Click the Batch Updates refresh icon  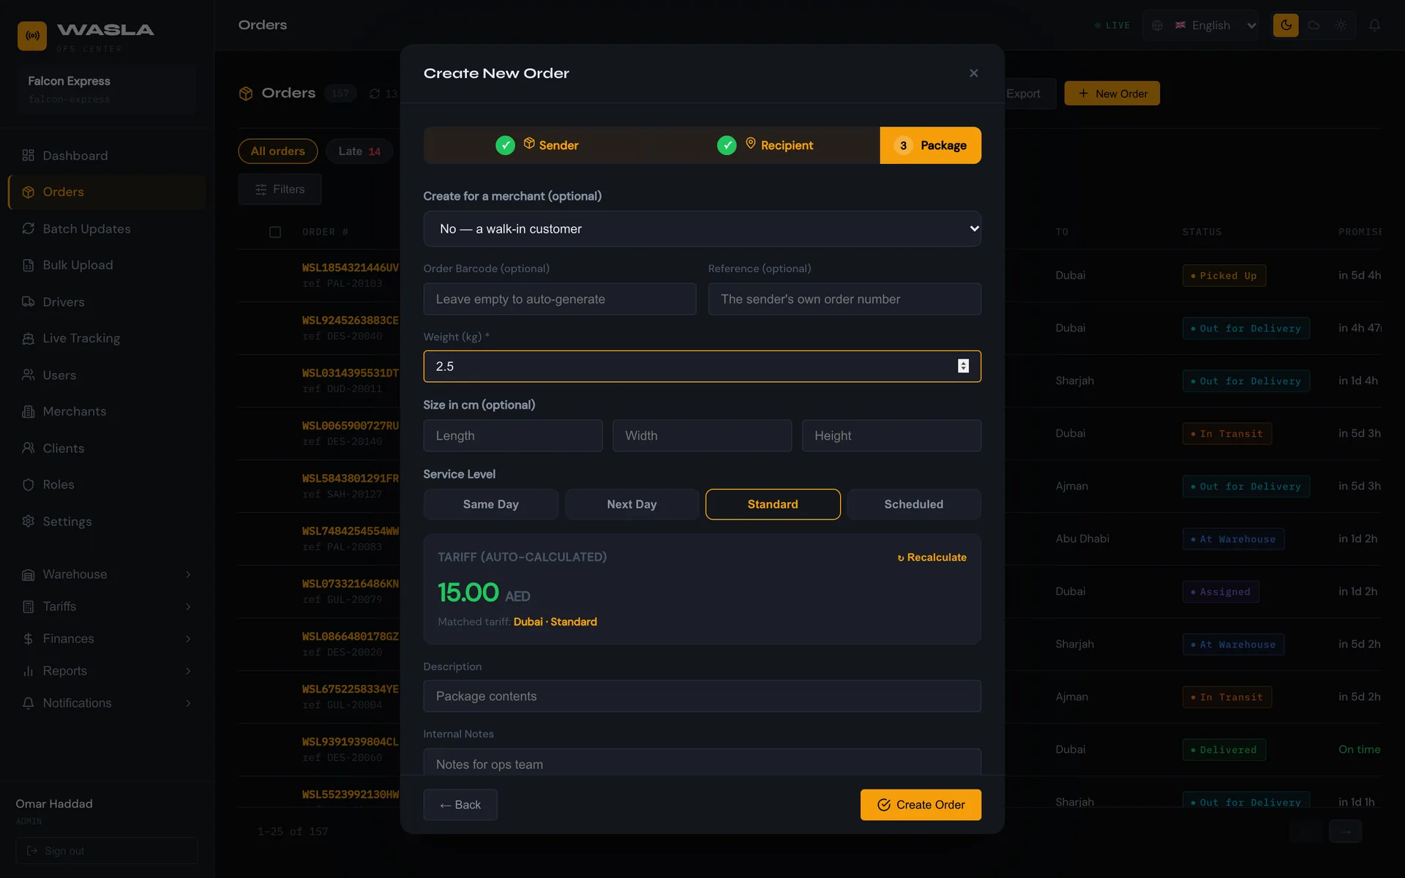[x=29, y=228]
